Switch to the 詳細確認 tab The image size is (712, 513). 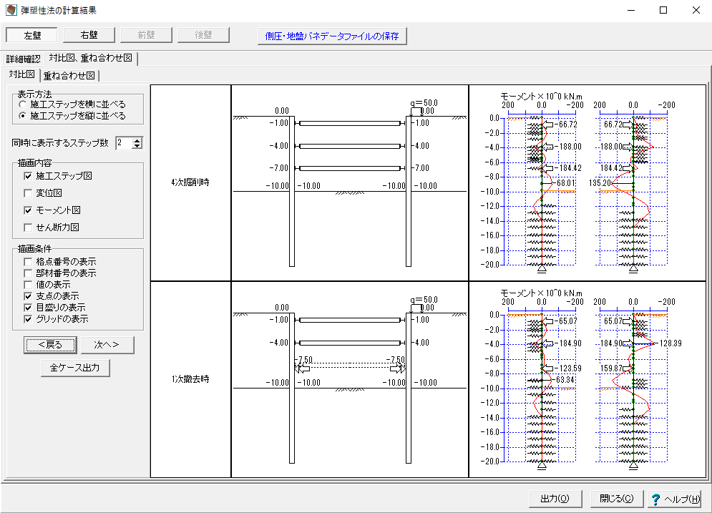pos(23,59)
